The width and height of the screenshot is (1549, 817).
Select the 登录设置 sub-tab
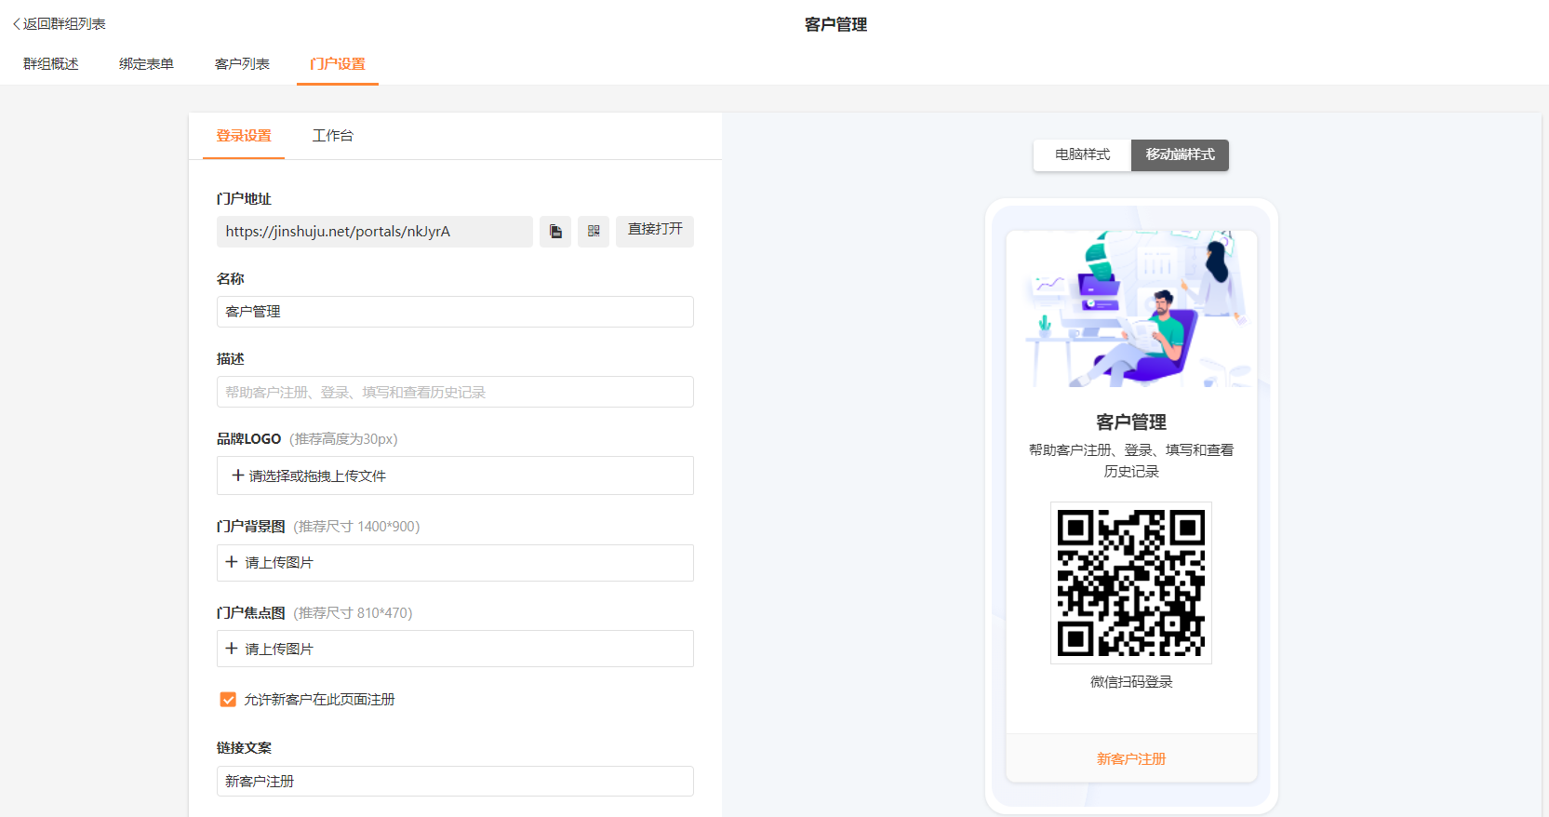coord(244,136)
